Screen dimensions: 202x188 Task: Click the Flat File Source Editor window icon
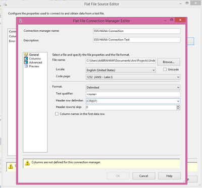[5, 4]
